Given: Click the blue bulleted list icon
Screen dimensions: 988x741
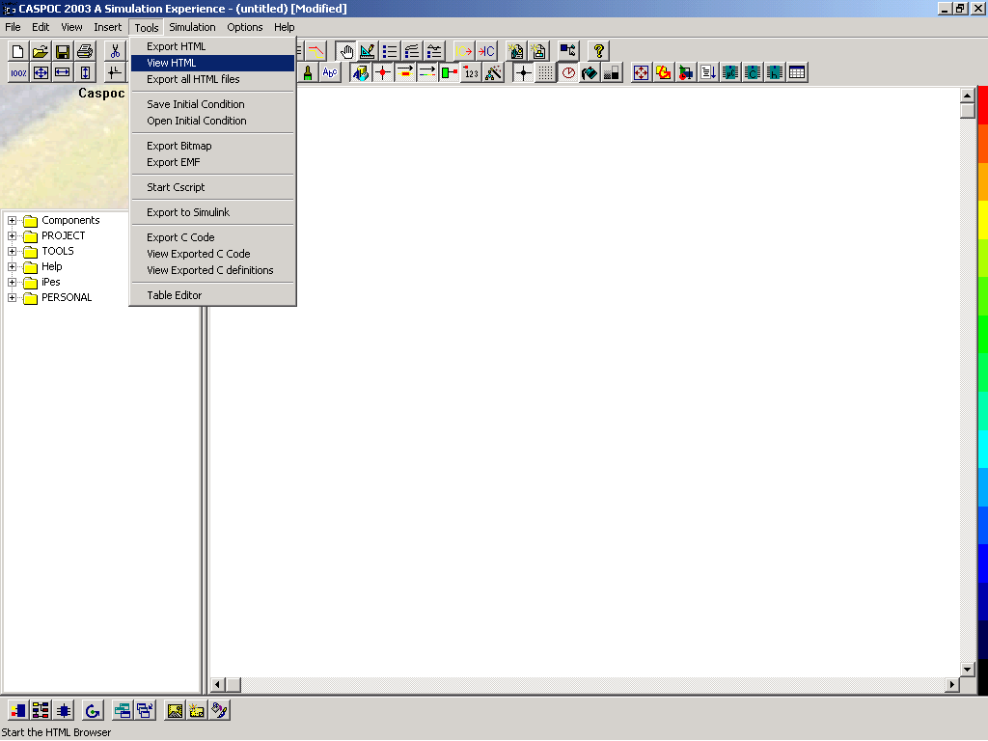Looking at the screenshot, I should [390, 51].
